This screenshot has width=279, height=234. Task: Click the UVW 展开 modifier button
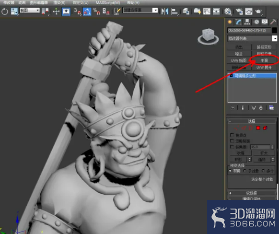(264, 68)
